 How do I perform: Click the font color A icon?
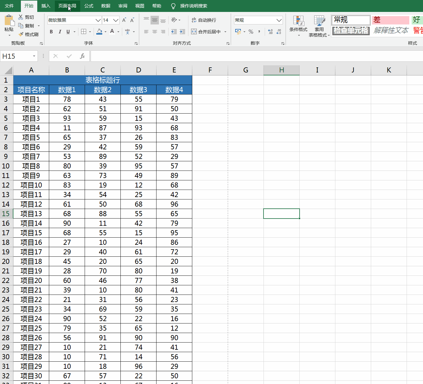point(112,32)
